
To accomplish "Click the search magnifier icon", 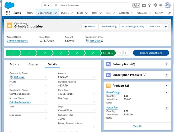I will point(56,5).
